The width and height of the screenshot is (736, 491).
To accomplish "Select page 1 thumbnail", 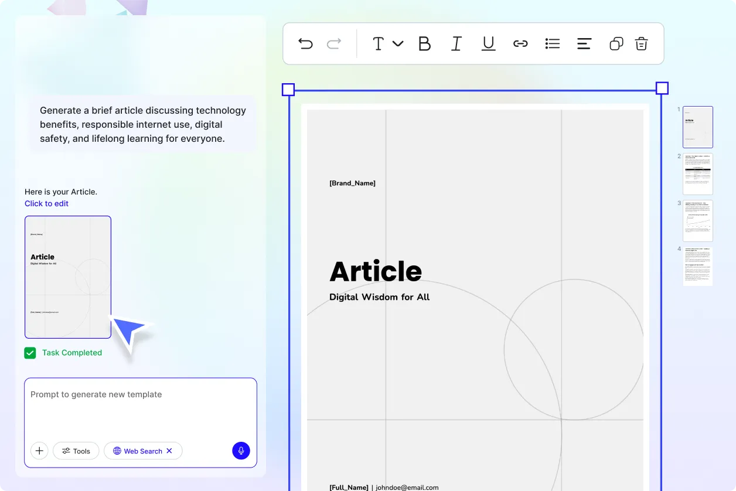I will pyautogui.click(x=698, y=127).
